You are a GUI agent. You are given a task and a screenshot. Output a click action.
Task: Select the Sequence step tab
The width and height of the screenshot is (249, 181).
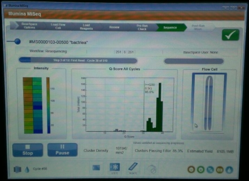click(x=170, y=27)
